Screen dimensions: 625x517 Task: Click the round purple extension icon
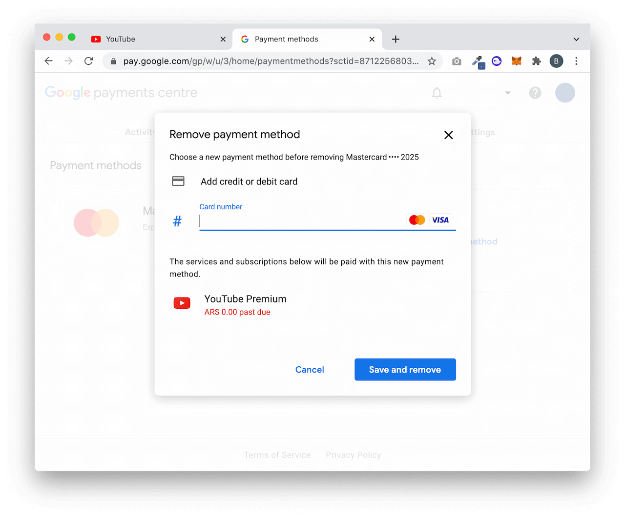497,61
